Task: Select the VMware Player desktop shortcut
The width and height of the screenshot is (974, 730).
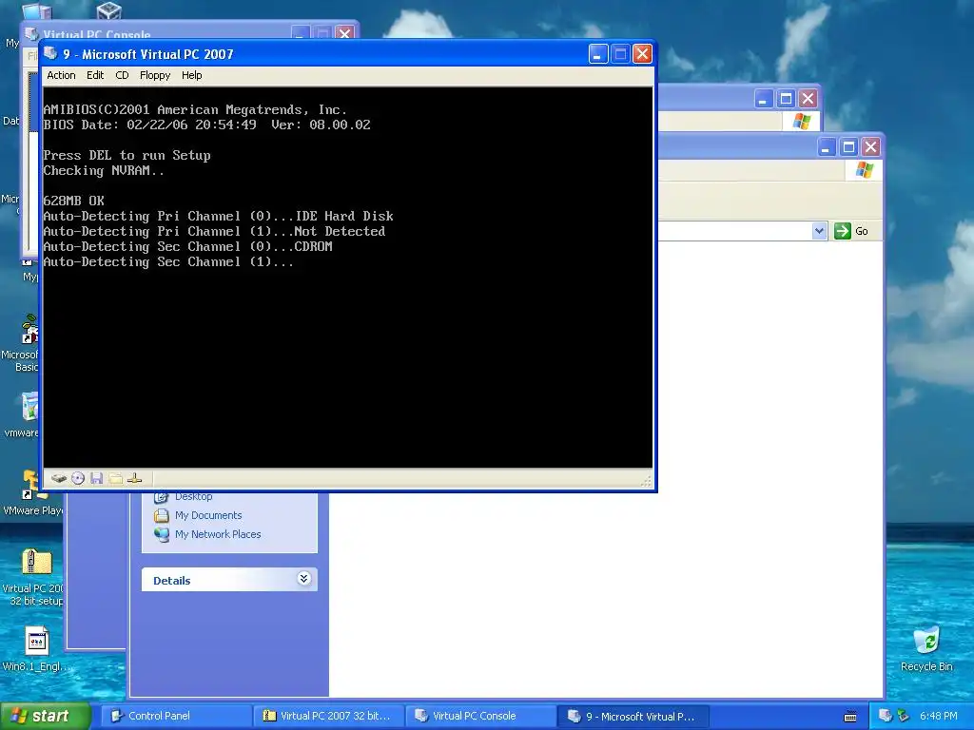Action: click(x=32, y=493)
